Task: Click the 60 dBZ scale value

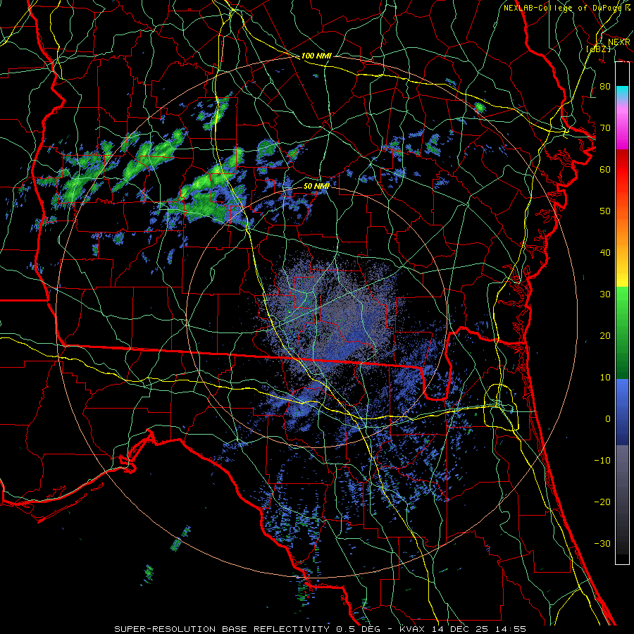Action: (x=605, y=170)
